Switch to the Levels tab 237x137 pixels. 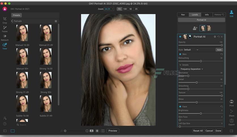[x=195, y=15]
